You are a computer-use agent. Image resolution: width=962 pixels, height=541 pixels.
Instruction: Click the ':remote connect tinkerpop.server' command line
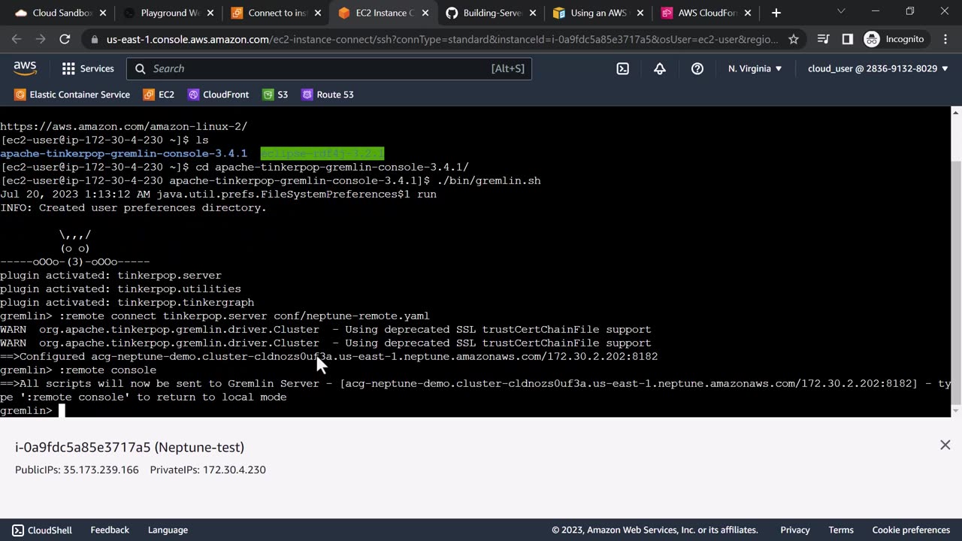click(215, 316)
